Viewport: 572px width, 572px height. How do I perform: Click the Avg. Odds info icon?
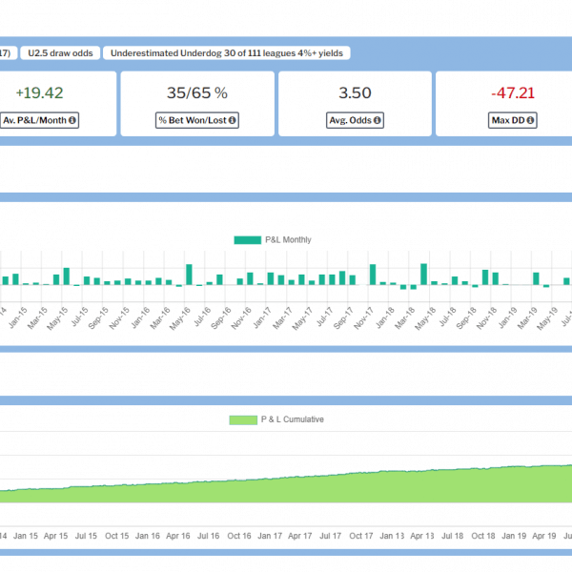click(378, 120)
